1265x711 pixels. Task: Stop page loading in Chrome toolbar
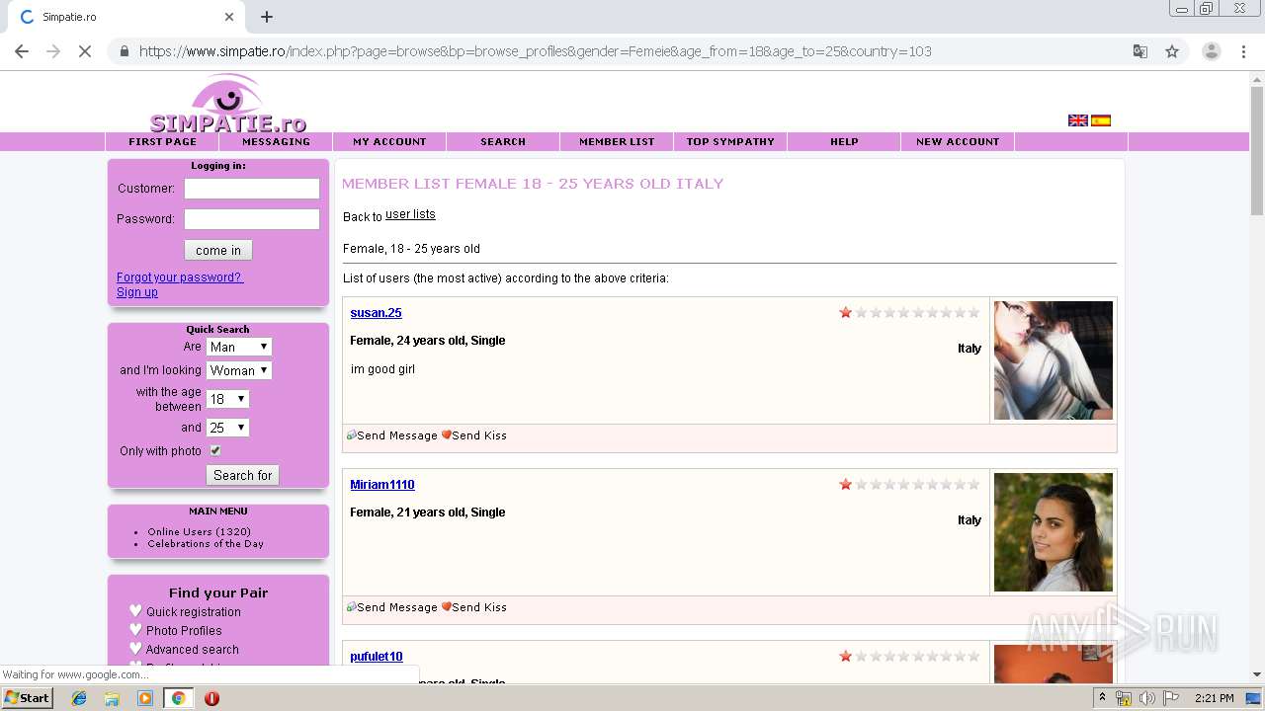[x=85, y=51]
